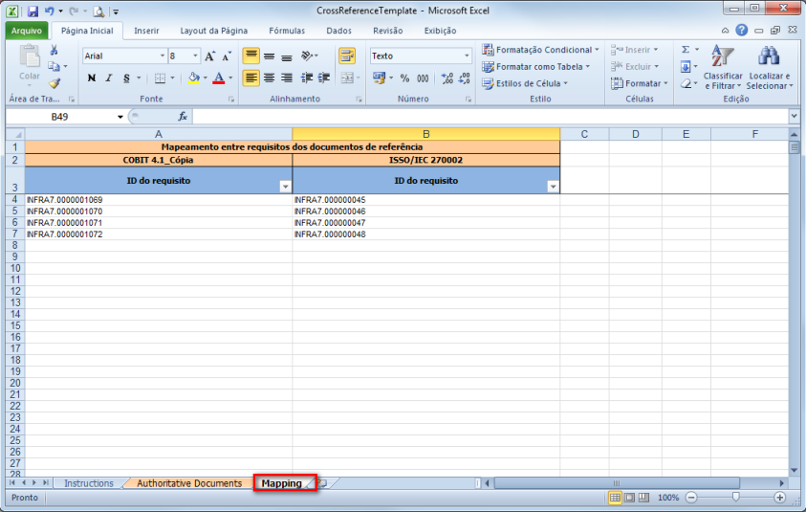Align text to middle of cell
Screen dimensions: 806x512
269,56
